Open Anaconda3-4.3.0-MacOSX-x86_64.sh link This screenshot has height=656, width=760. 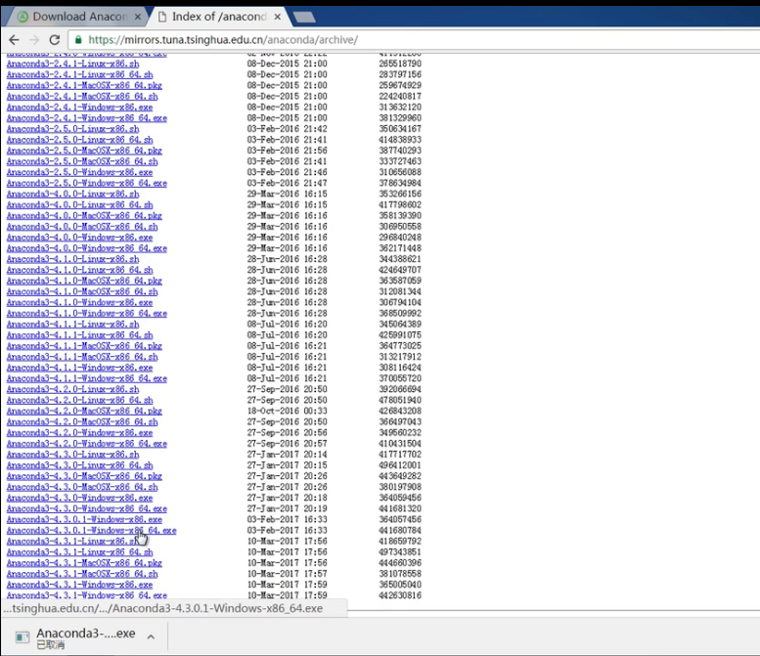click(82, 487)
